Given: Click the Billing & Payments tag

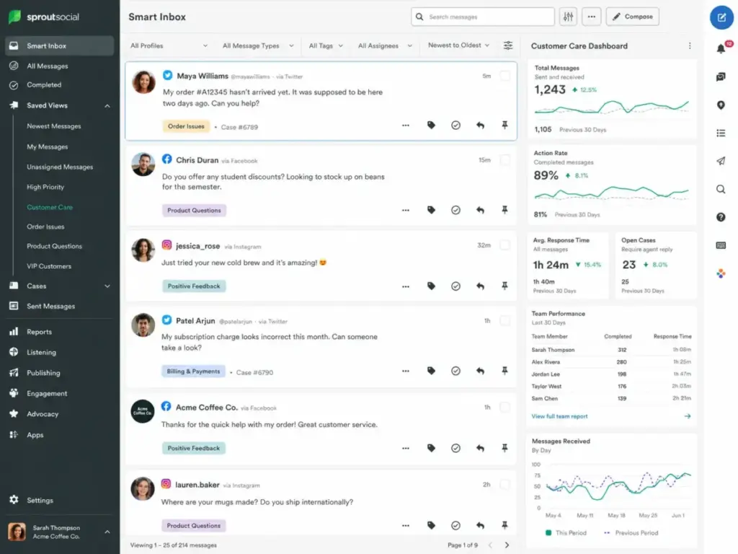Looking at the screenshot, I should [x=193, y=371].
